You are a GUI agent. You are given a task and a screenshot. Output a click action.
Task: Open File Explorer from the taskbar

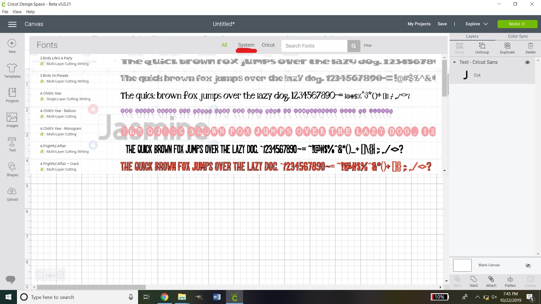182,297
